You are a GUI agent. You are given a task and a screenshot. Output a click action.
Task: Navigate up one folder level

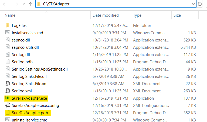(x=30, y=4)
